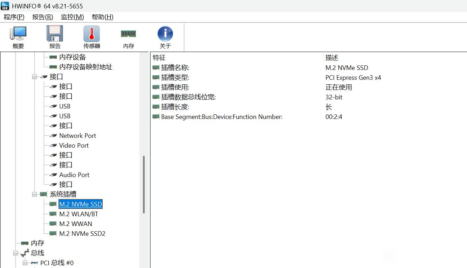This screenshot has width=467, height=268.
Task: Click the PCI 总线 #0 tree label
Action: [x=57, y=263]
